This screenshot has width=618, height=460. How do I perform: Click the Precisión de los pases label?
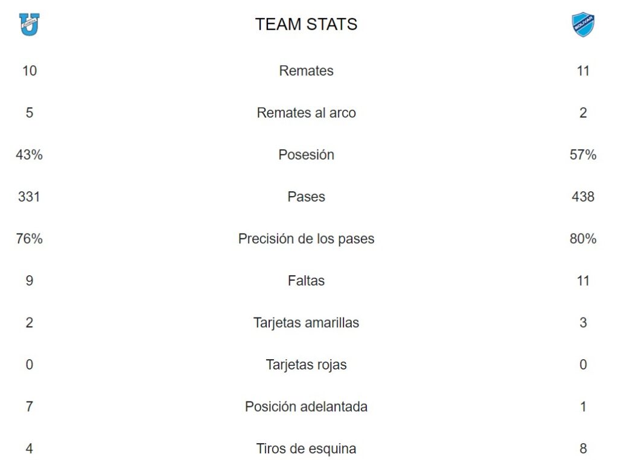306,239
